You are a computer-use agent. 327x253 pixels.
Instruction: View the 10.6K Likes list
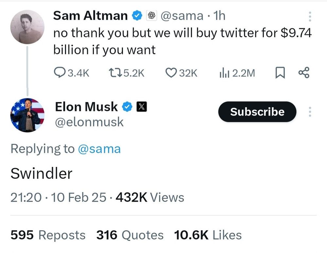(208, 235)
